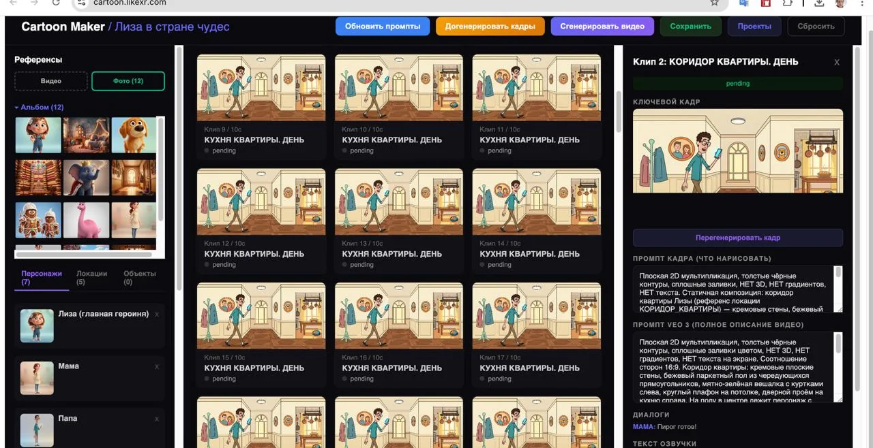Select the Клип 13 card
873x448 pixels.
[399, 221]
